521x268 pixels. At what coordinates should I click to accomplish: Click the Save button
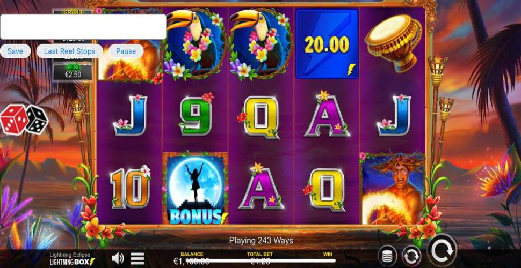tap(15, 51)
